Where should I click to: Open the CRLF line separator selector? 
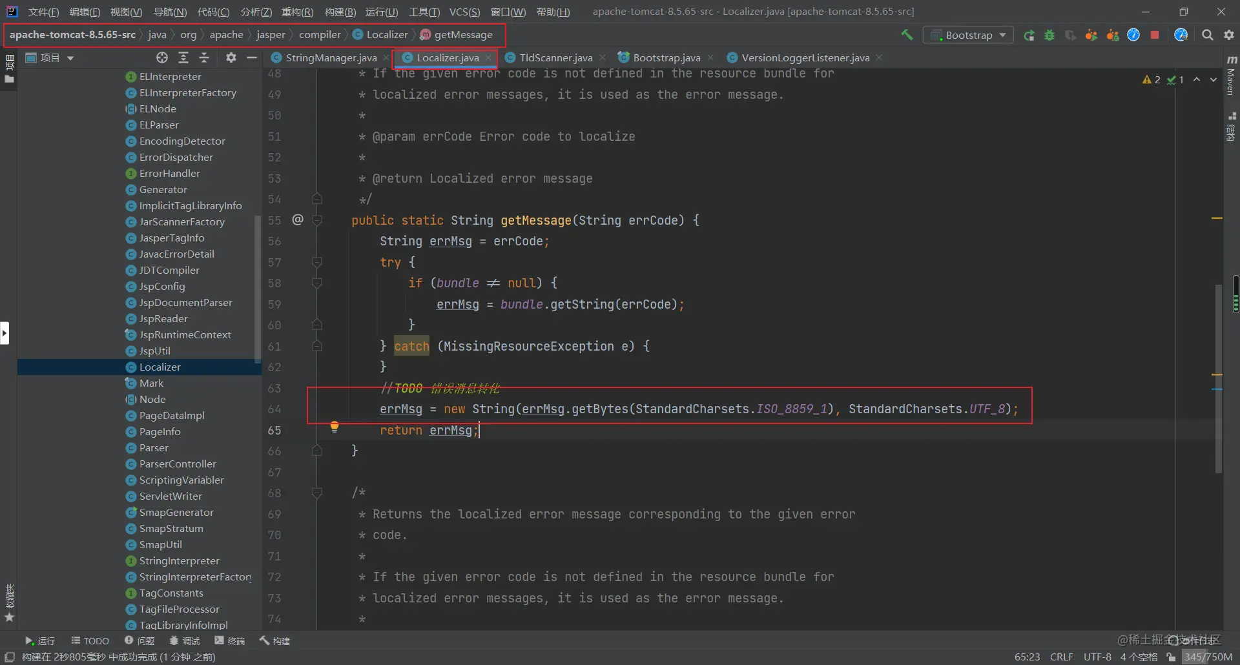click(x=1062, y=657)
